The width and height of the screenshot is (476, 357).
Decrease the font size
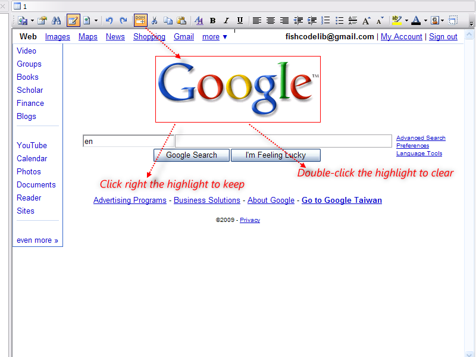[x=380, y=21]
